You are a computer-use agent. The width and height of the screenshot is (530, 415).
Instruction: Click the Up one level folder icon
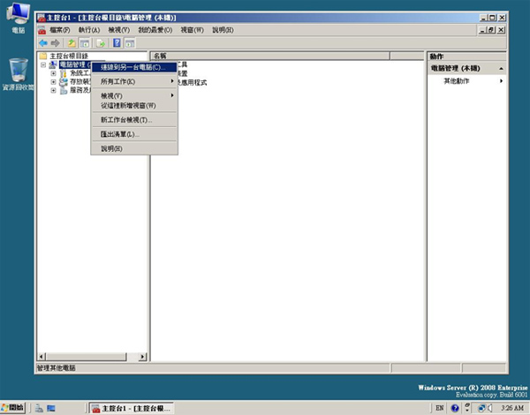click(72, 42)
